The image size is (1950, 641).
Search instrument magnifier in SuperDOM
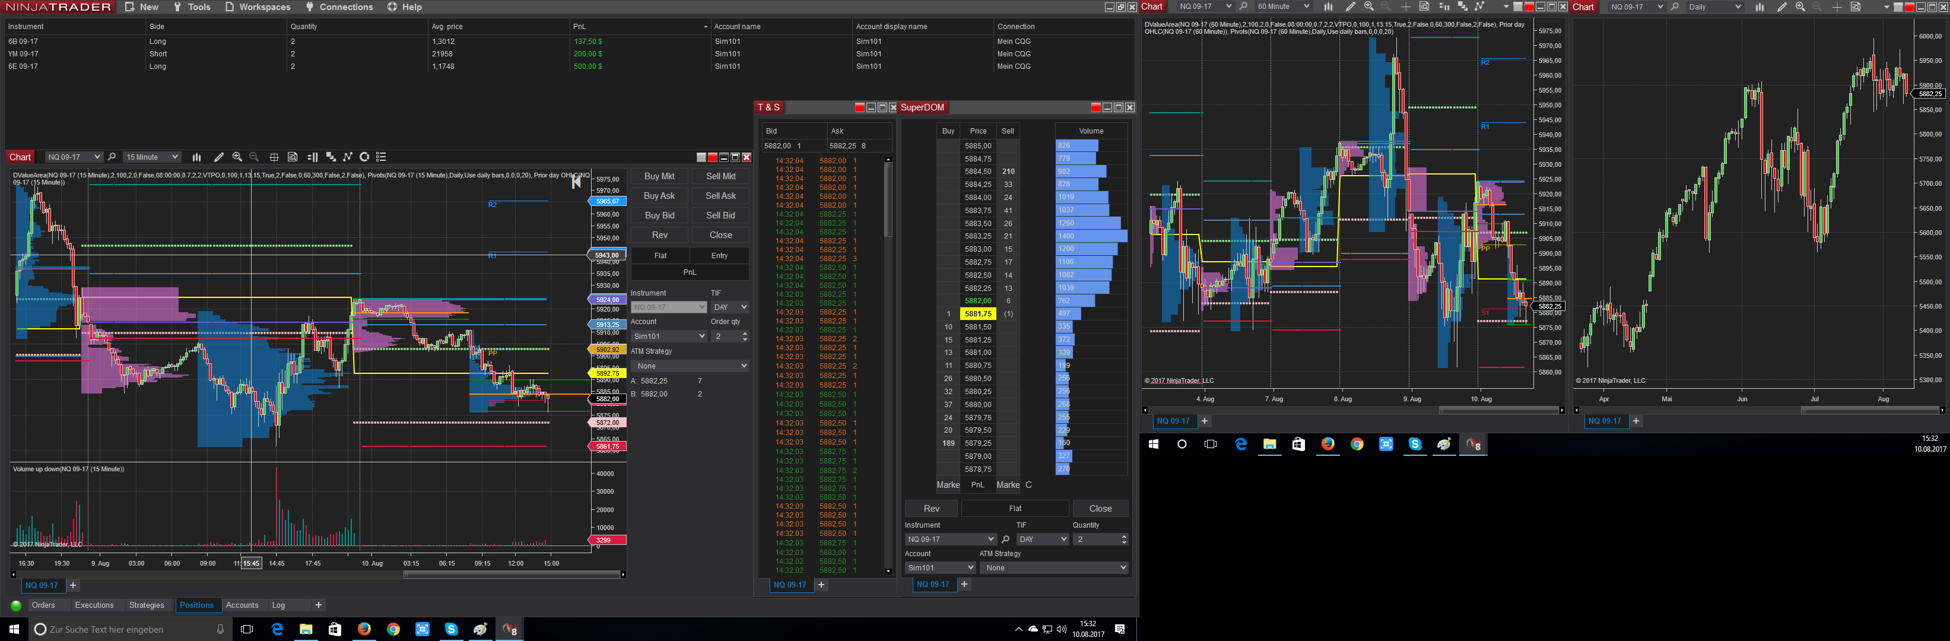[x=1005, y=540]
